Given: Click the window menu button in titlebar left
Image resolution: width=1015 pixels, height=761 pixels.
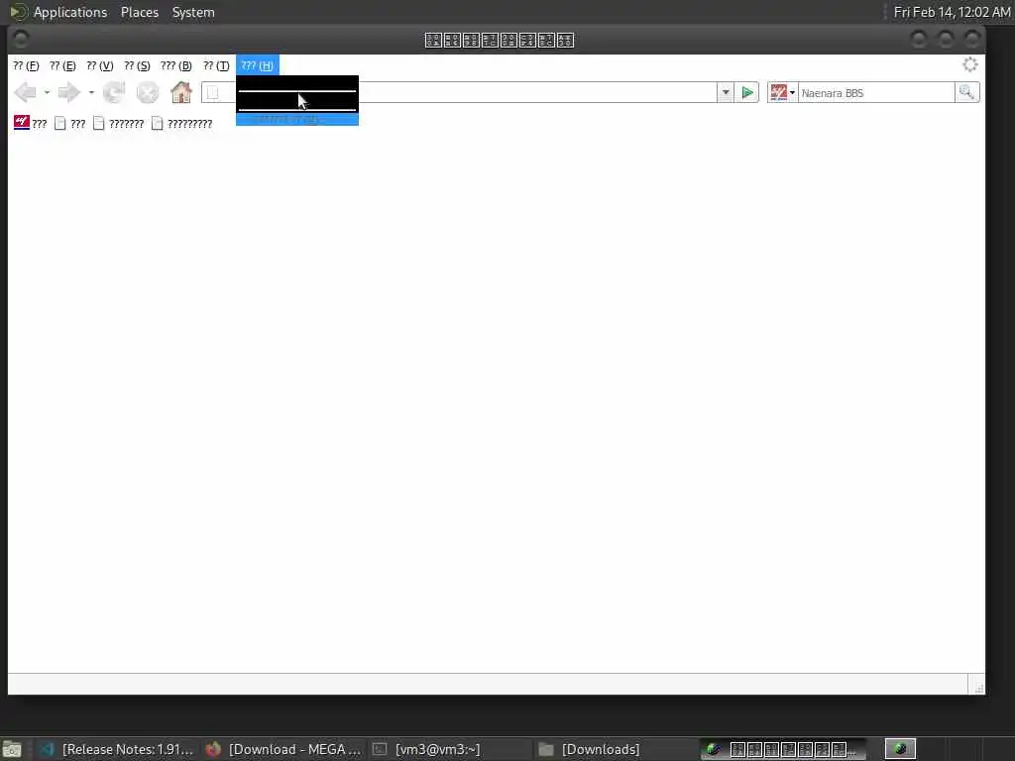Looking at the screenshot, I should tap(21, 40).
